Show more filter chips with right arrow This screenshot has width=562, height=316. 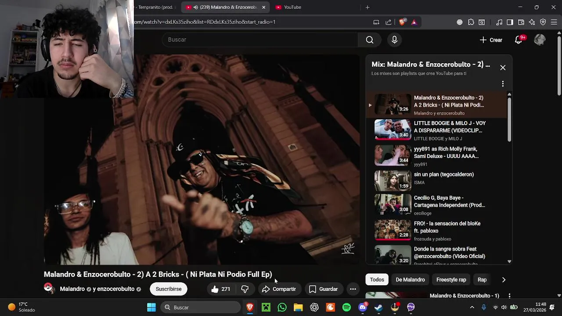coord(504,280)
